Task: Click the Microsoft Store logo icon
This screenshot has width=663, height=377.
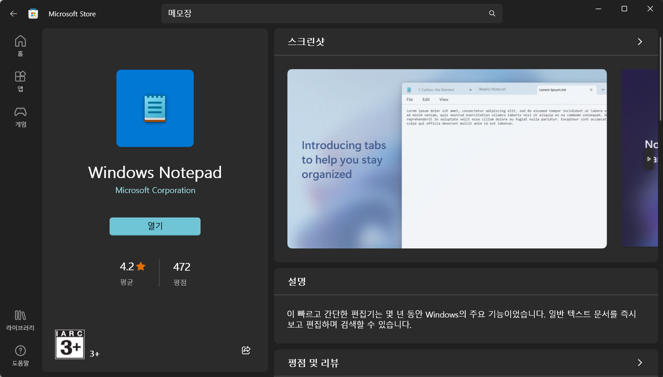Action: (33, 13)
